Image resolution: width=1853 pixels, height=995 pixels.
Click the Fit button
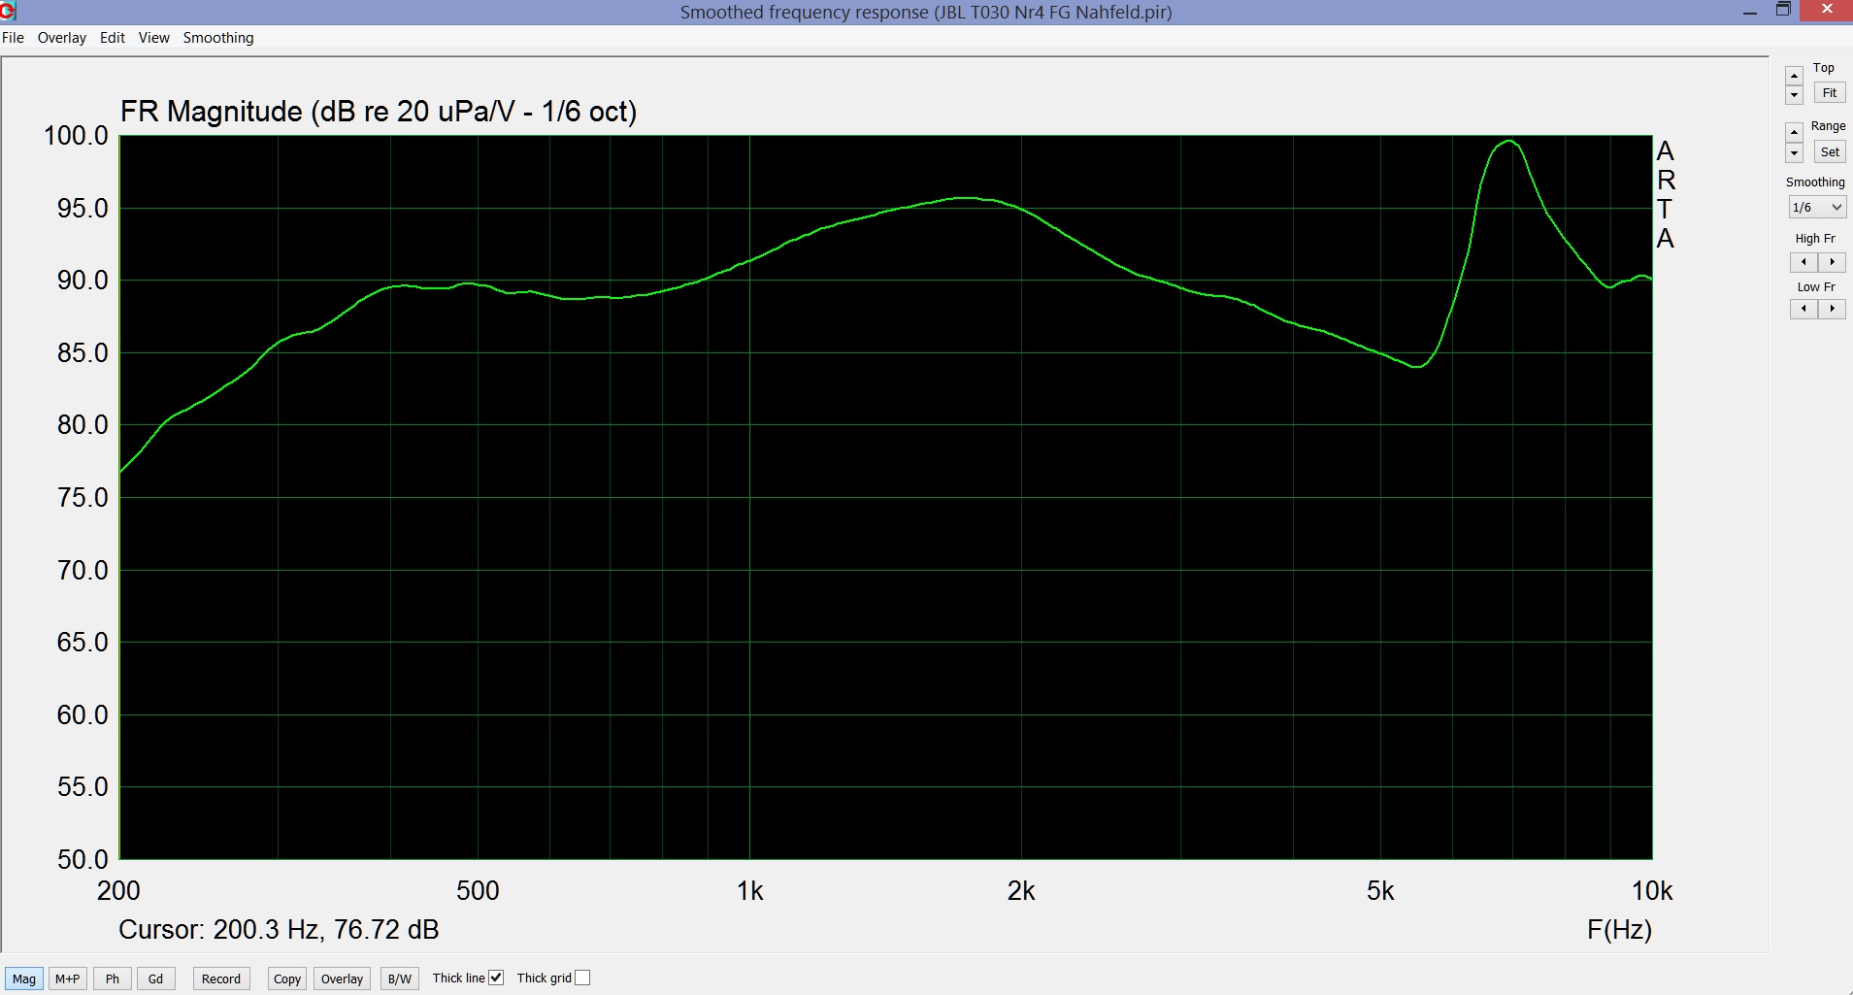1829,93
